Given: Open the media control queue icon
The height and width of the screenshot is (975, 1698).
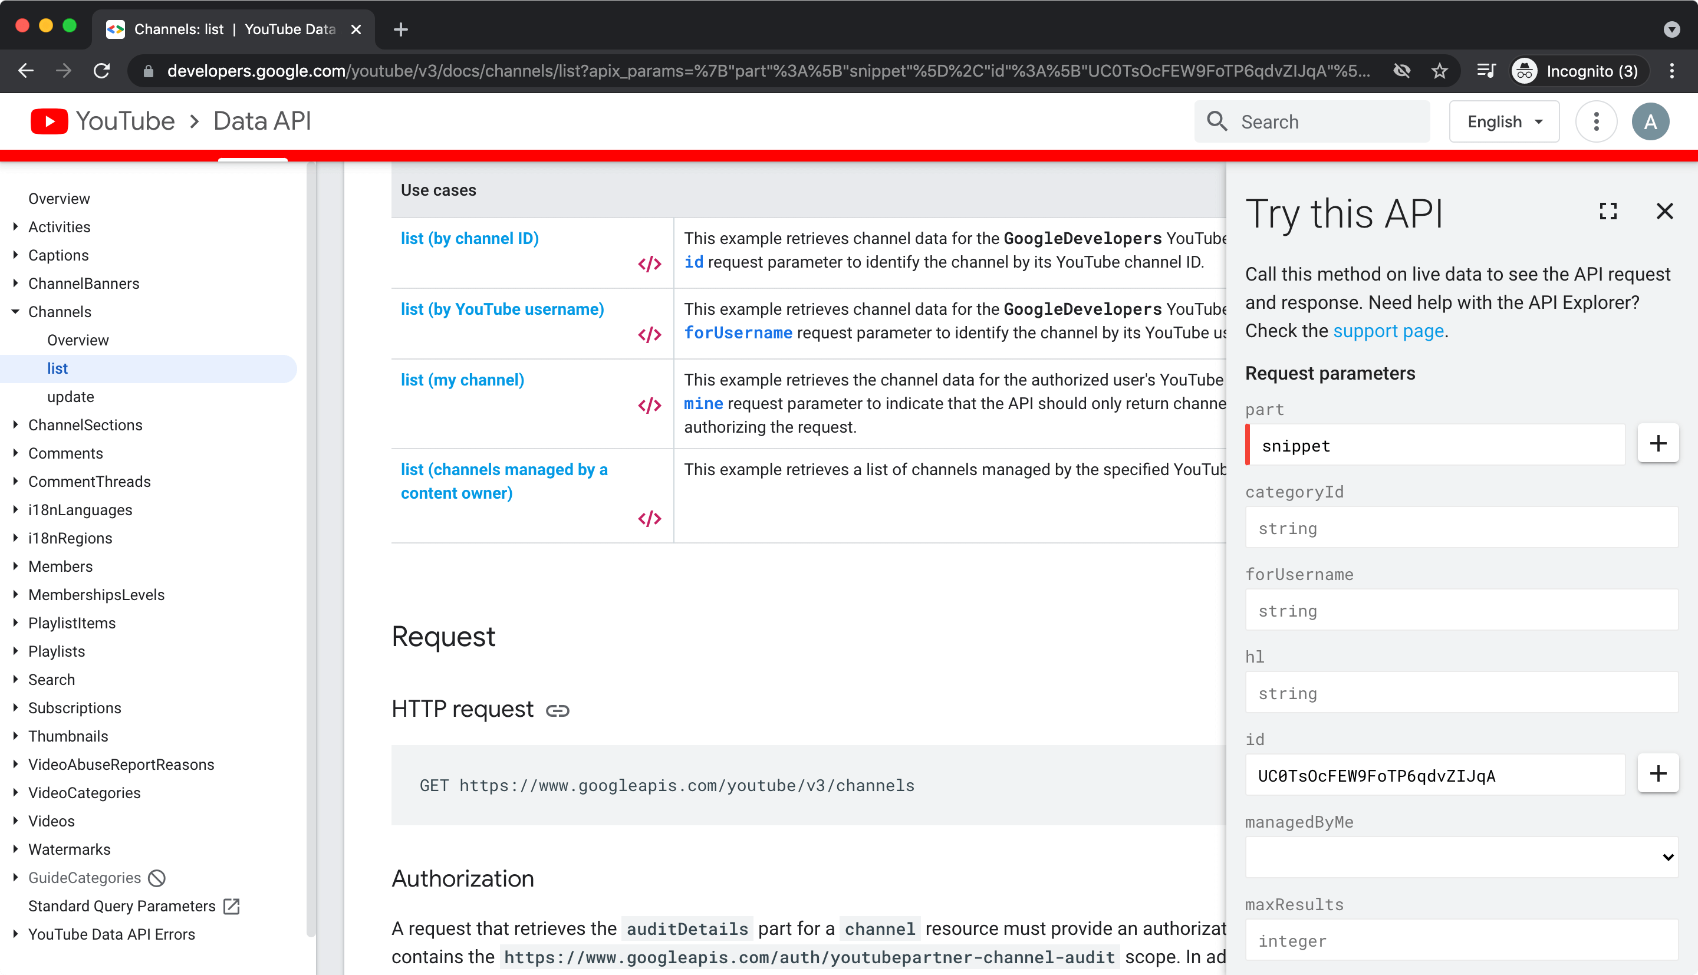Looking at the screenshot, I should point(1486,71).
